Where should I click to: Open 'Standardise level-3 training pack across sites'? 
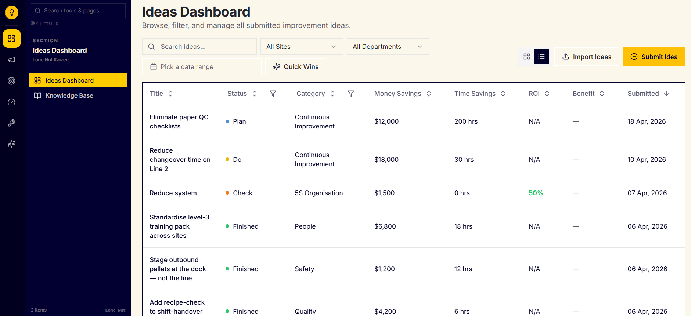click(x=179, y=226)
